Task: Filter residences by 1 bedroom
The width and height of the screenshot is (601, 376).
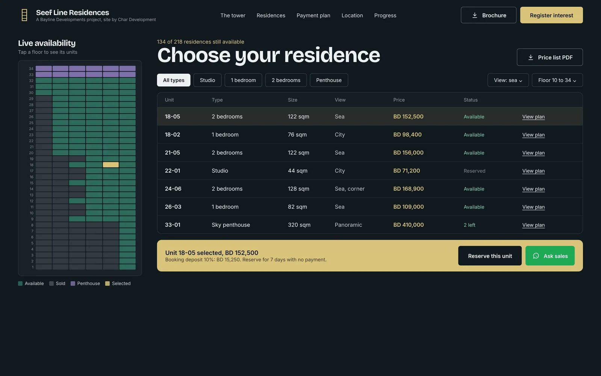Action: [x=243, y=80]
